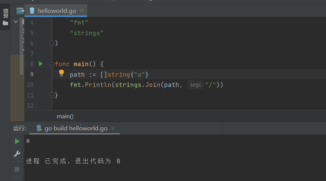Screen dimensions: 326x181
Task: Click the project view selector icon
Action: click(x=20, y=11)
